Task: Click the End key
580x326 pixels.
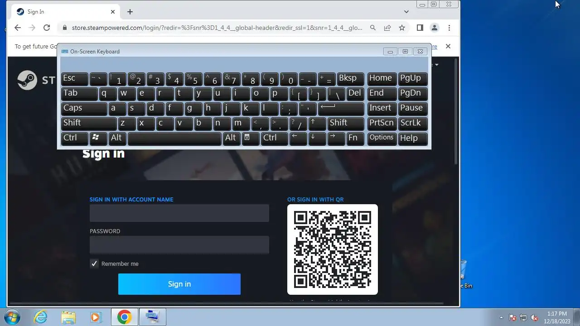Action: pos(382,93)
